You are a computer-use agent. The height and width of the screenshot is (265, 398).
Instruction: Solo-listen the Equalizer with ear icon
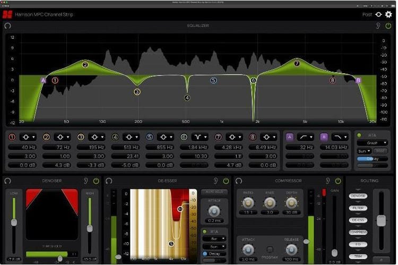[378, 25]
